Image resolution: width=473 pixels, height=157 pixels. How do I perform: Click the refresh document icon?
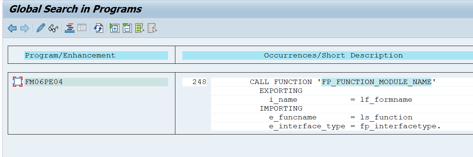click(x=98, y=28)
